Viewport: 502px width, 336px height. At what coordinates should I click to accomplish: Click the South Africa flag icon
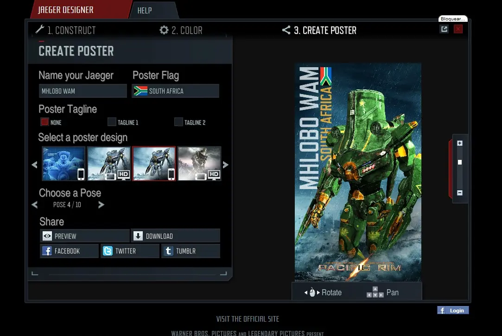coord(140,91)
